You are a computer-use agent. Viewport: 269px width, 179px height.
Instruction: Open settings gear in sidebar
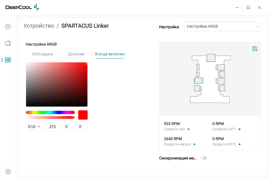pyautogui.click(x=8, y=172)
